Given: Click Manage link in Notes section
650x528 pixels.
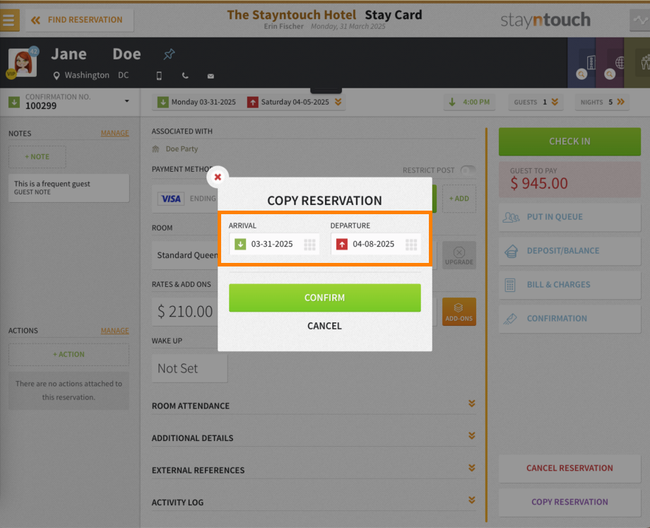Looking at the screenshot, I should click(115, 133).
